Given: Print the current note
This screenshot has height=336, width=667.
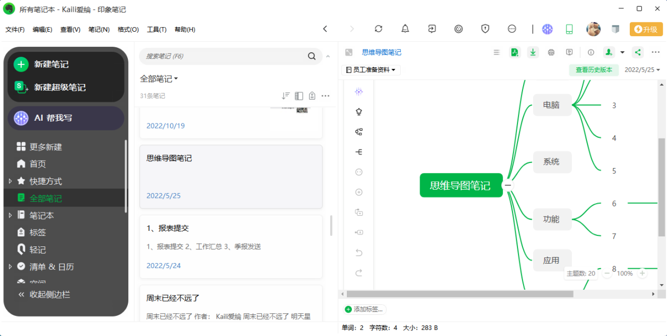Looking at the screenshot, I should click(551, 52).
